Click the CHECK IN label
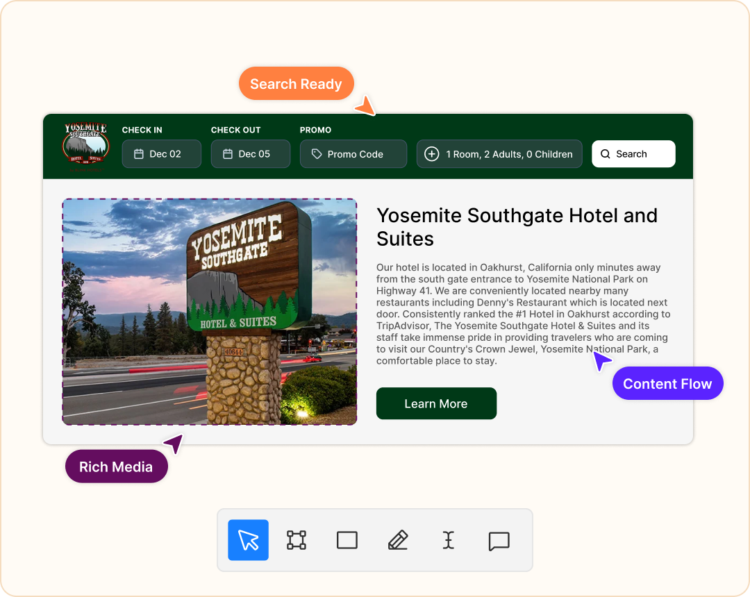750x597 pixels. tap(142, 130)
